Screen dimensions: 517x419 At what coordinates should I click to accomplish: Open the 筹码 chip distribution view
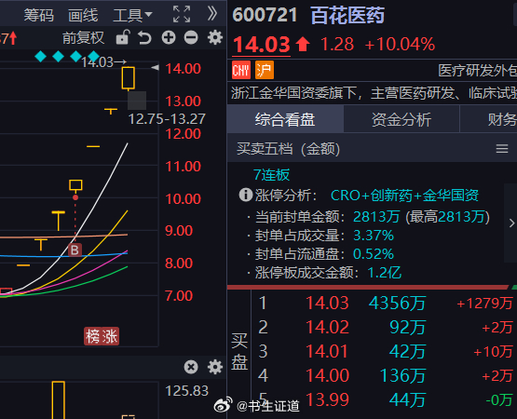[x=38, y=15]
